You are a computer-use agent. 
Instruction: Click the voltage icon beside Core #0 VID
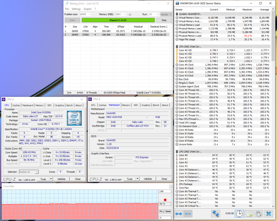(x=177, y=50)
